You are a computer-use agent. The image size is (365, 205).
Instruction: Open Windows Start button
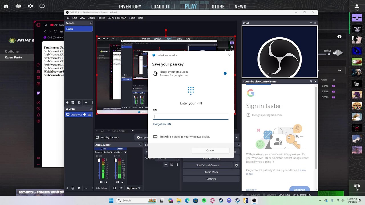coord(111,200)
